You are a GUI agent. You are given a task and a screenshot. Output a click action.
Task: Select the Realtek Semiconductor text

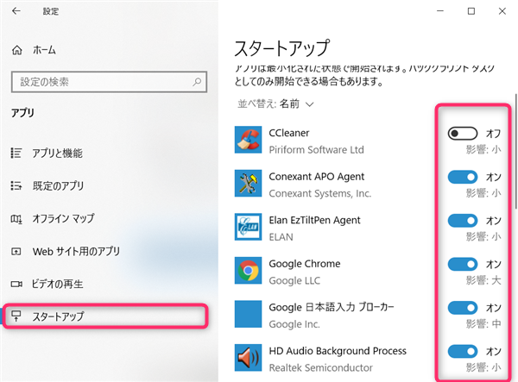click(321, 367)
